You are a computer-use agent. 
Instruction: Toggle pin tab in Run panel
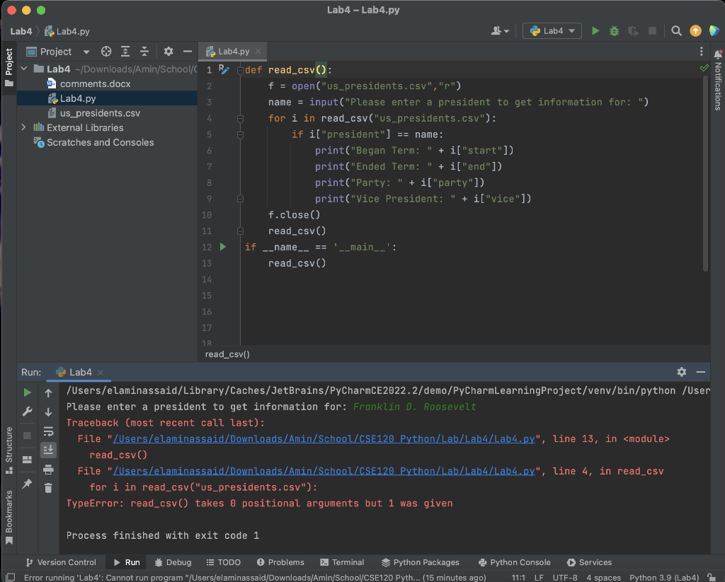pyautogui.click(x=28, y=484)
